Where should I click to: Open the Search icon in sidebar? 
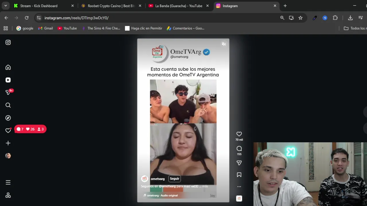click(8, 105)
